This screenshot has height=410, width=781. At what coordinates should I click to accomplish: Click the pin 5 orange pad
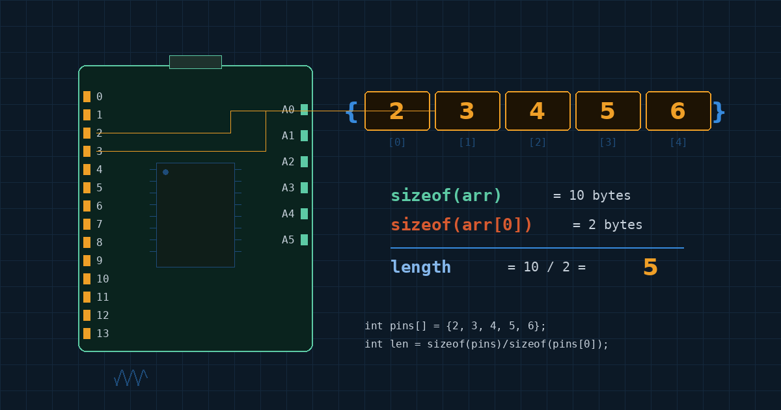(x=87, y=187)
